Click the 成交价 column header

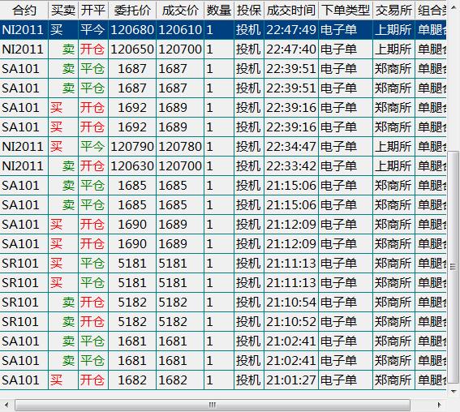coord(180,11)
